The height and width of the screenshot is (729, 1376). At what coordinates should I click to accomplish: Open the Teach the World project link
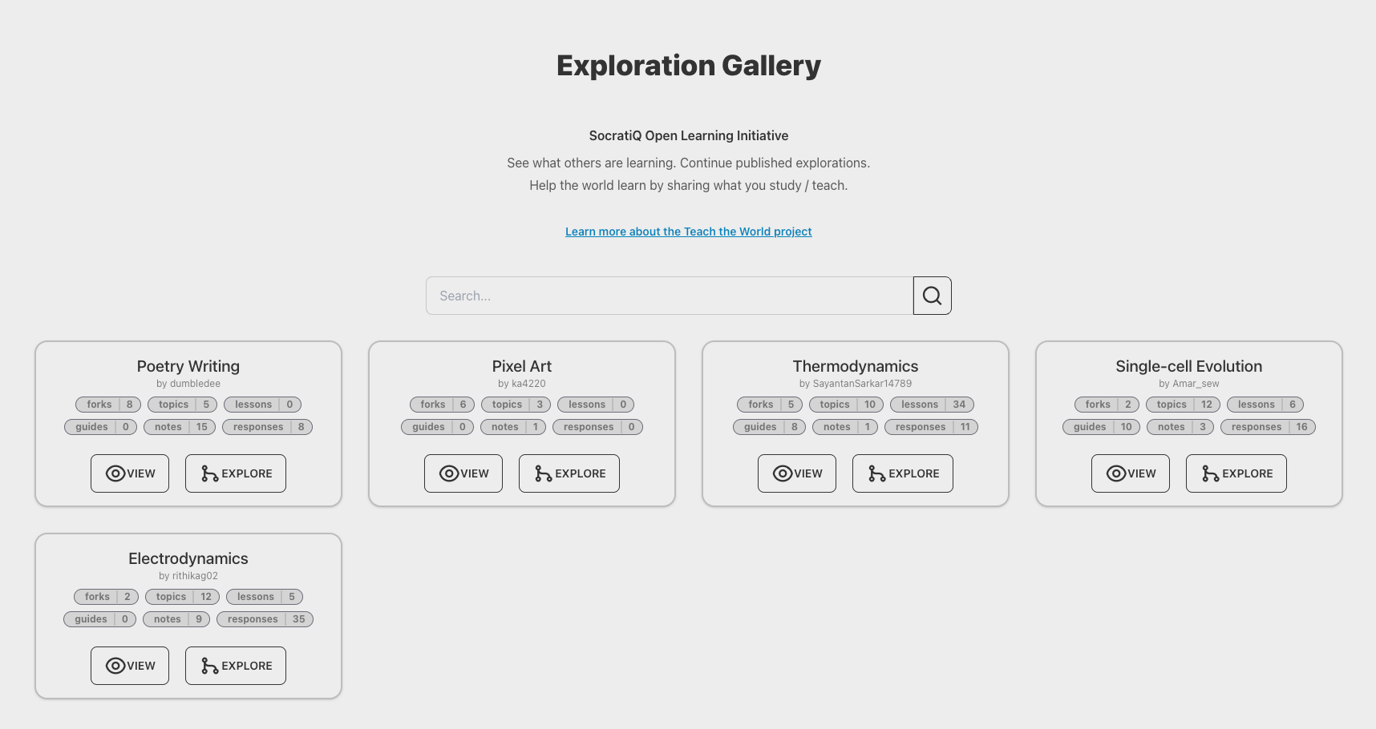tap(688, 232)
